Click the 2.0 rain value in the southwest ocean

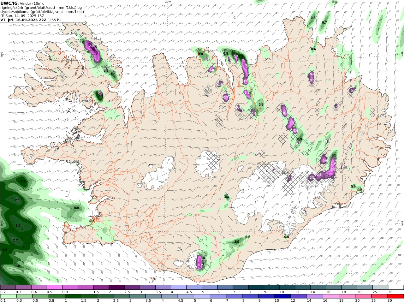tap(18, 225)
